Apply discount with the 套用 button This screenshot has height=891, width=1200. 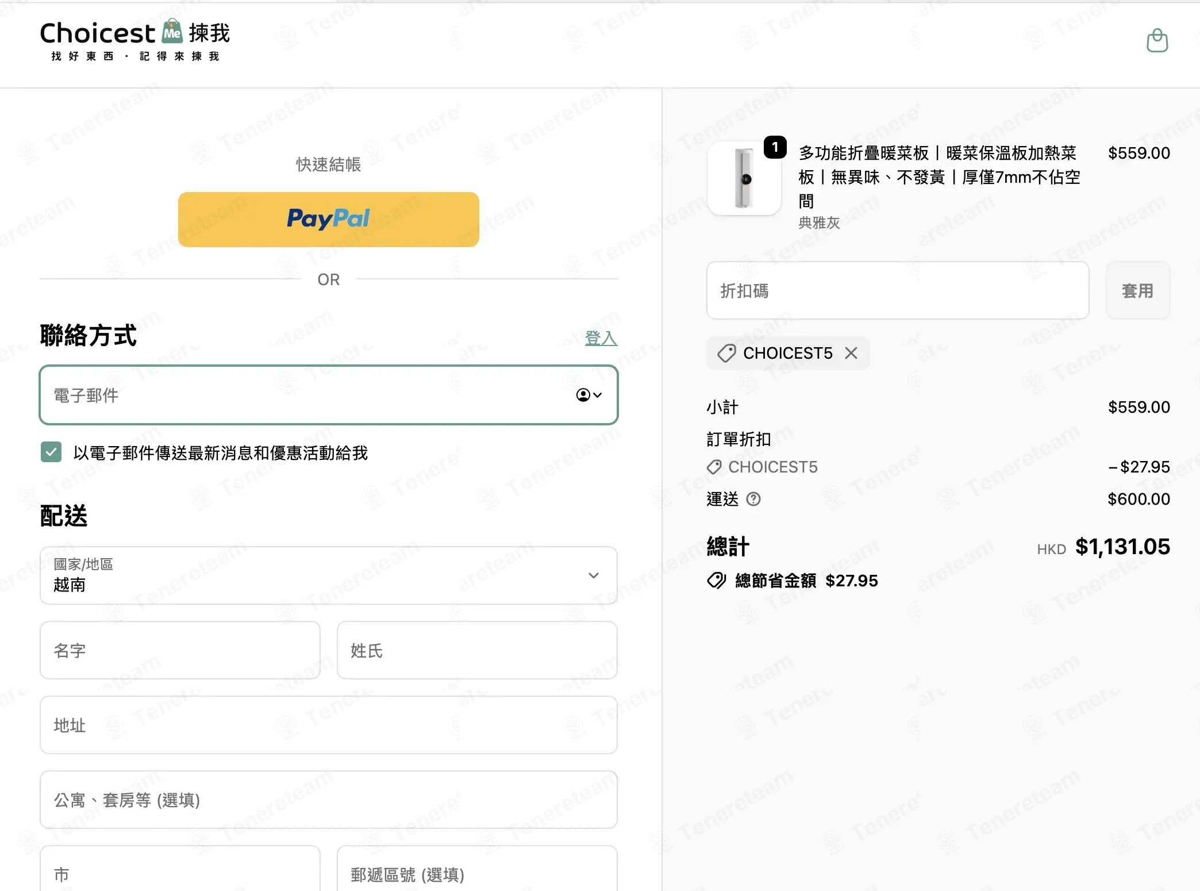click(x=1138, y=291)
